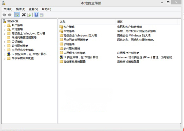Click the 高级审核策略配置 folder icon in the tree

(x=9, y=58)
